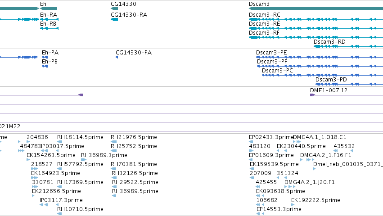The width and height of the screenshot is (383, 216).
Task: Select EST 483120
Action: (259, 146)
